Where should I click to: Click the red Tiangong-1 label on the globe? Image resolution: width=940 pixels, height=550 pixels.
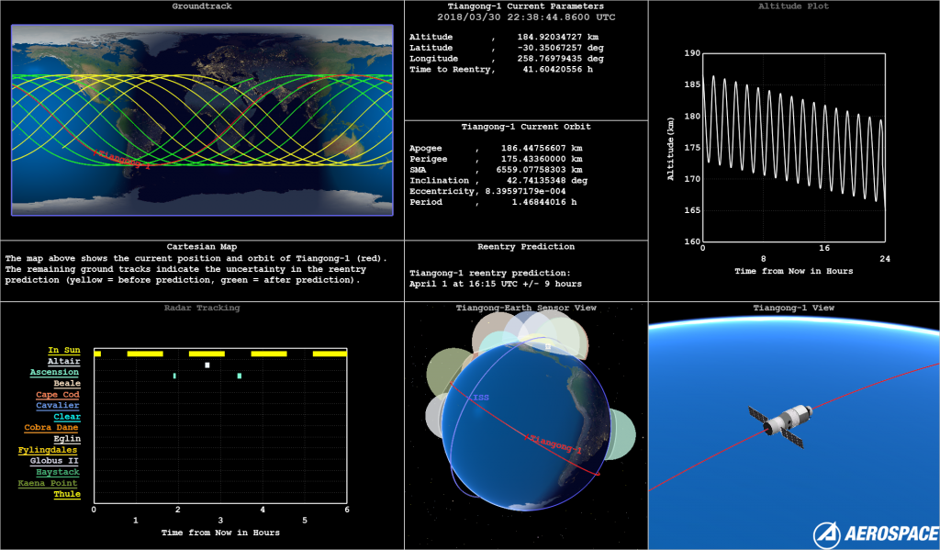point(554,445)
